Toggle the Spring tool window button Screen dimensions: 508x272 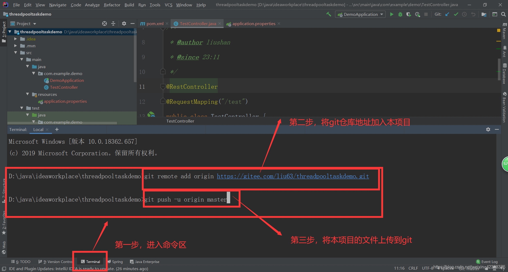point(115,262)
